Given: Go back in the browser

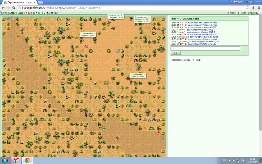Looking at the screenshot, I should pos(3,8).
